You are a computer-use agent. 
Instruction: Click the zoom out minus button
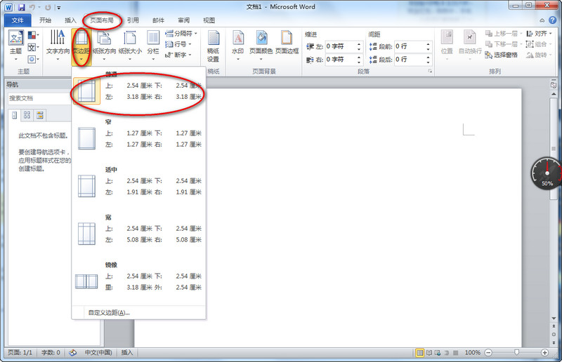pos(488,353)
